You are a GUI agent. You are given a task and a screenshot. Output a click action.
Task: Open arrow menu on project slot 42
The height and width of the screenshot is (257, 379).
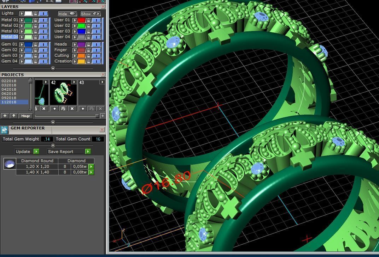click(x=74, y=82)
